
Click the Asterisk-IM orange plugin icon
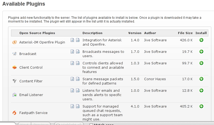pyautogui.click(x=15, y=42)
